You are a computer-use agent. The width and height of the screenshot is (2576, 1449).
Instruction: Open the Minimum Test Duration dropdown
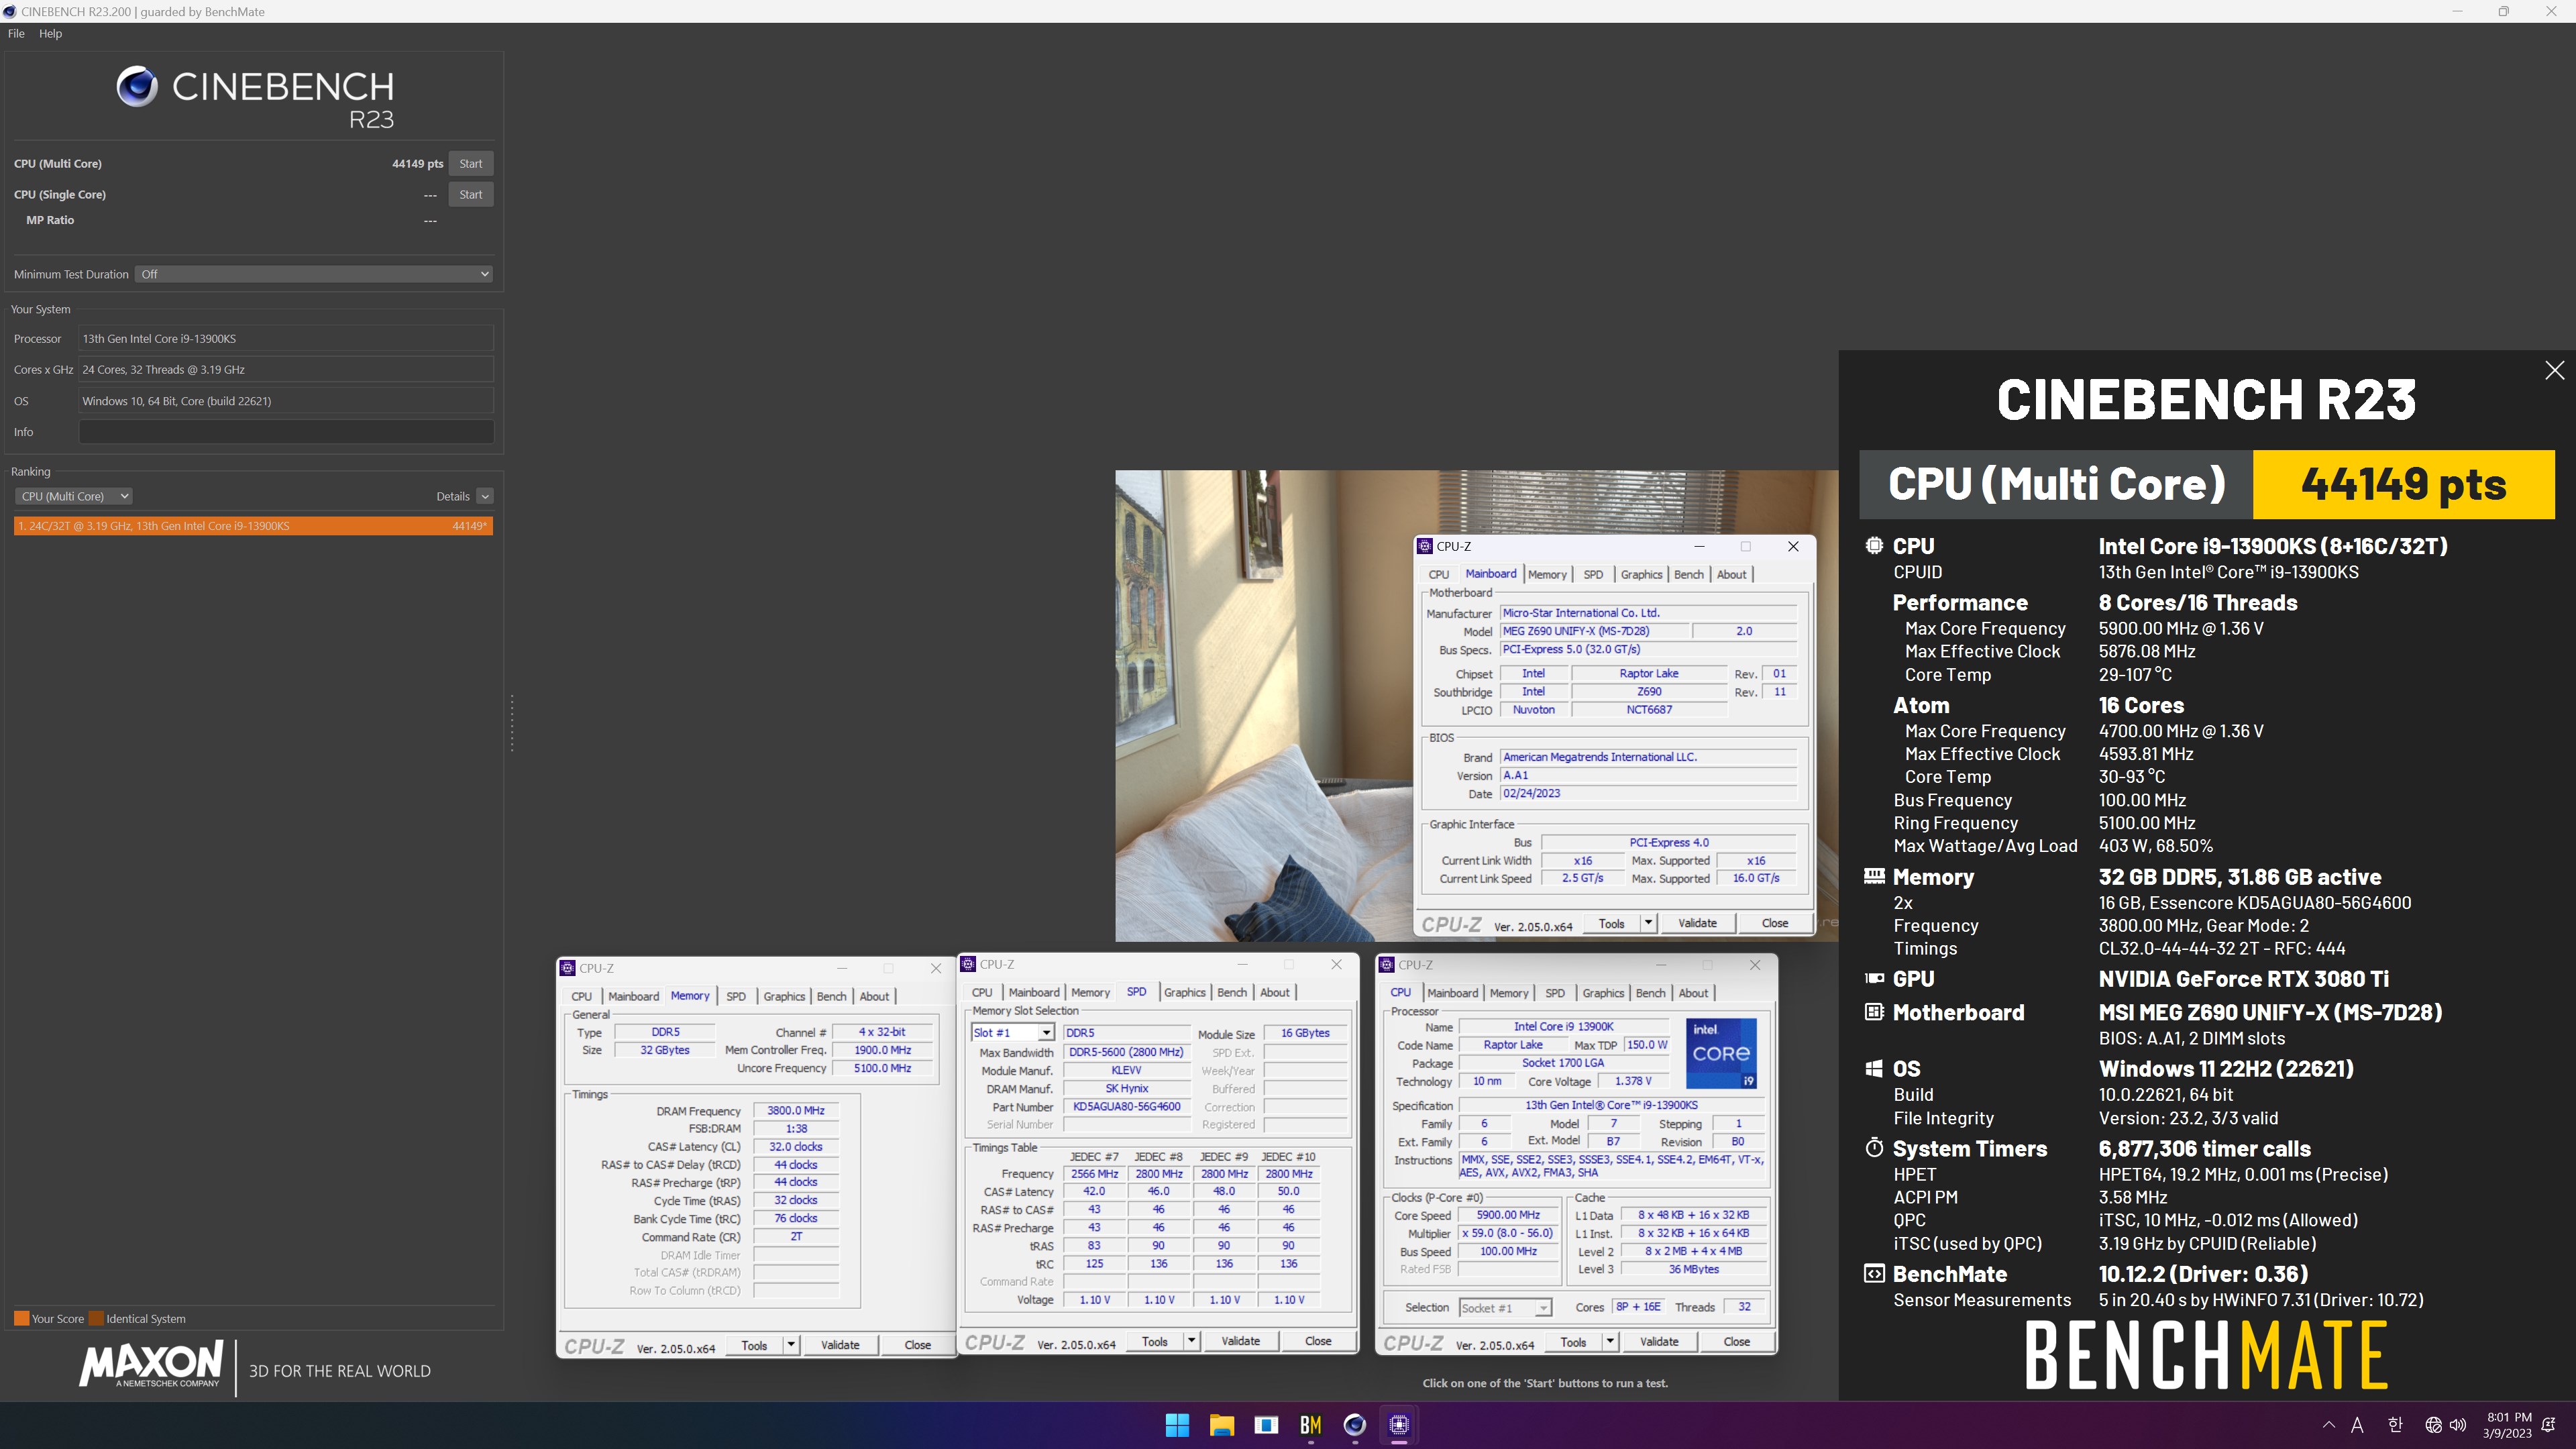tap(314, 274)
